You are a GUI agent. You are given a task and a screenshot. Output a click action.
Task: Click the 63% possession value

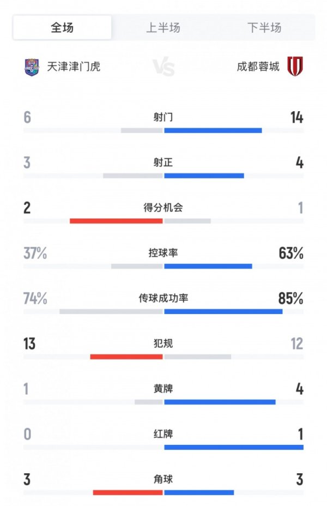click(290, 251)
